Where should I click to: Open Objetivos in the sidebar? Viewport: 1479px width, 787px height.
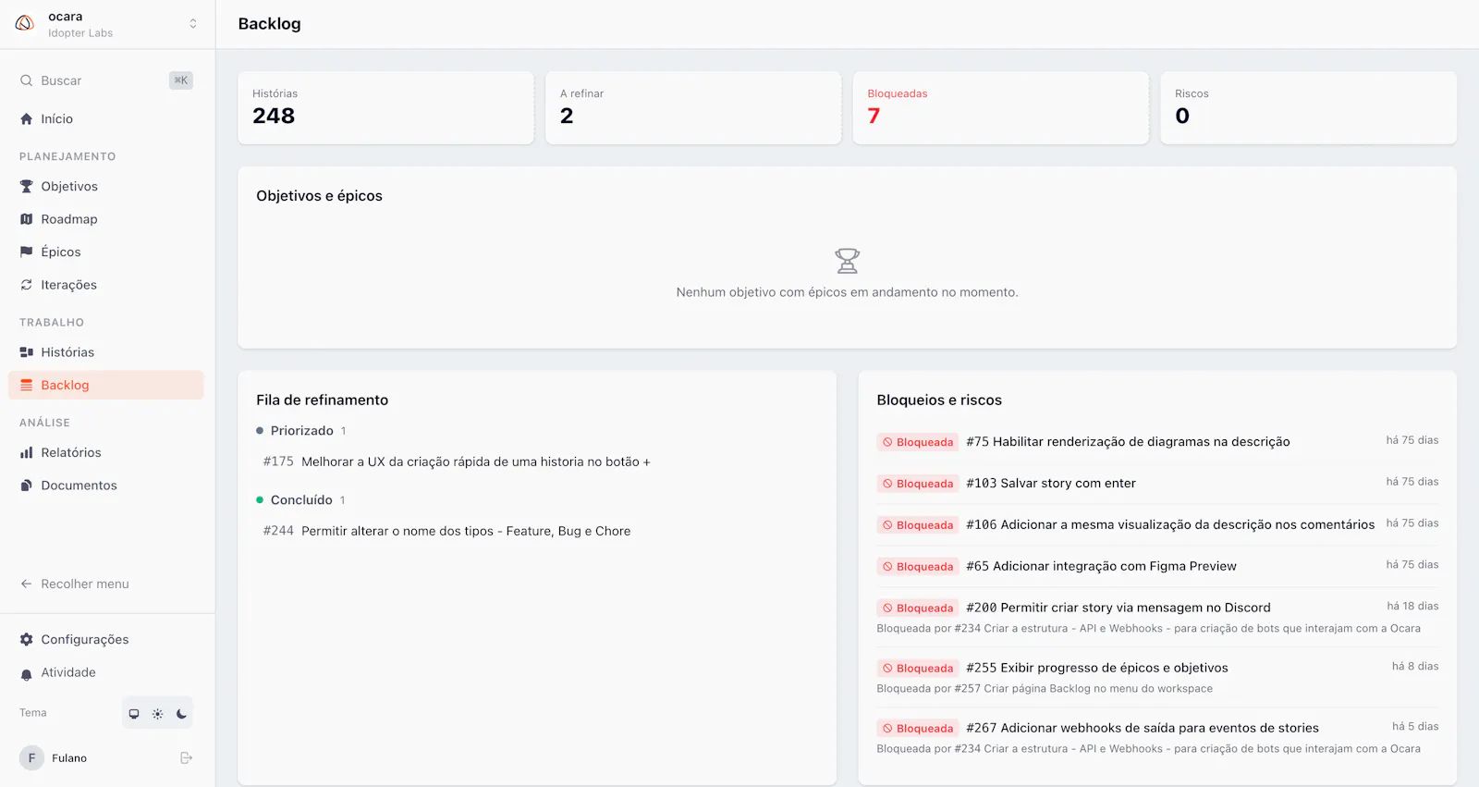coord(106,186)
